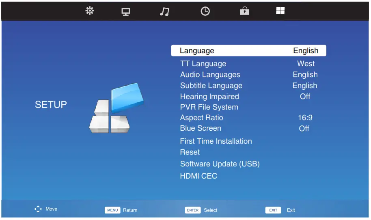Select the TT Language option
371x220 pixels.
[203, 64]
